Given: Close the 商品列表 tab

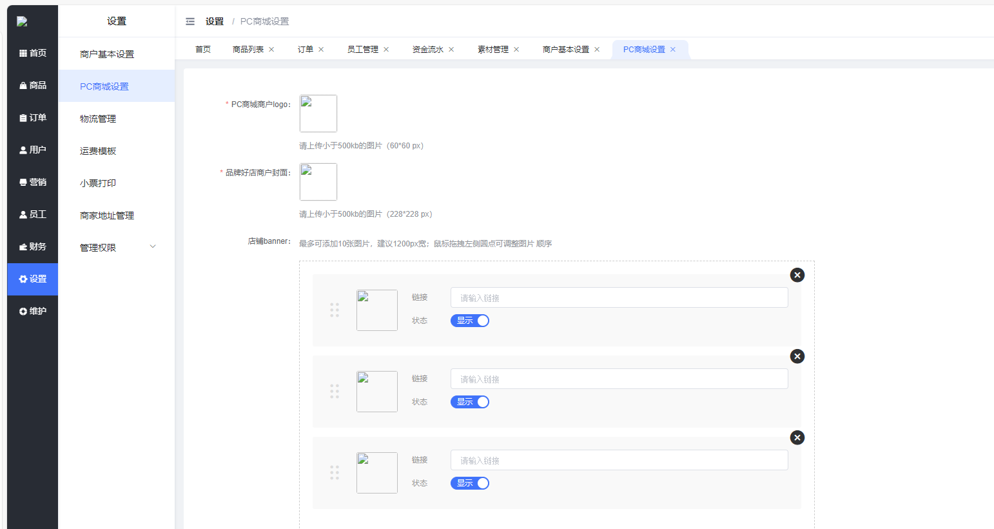Looking at the screenshot, I should (x=271, y=50).
